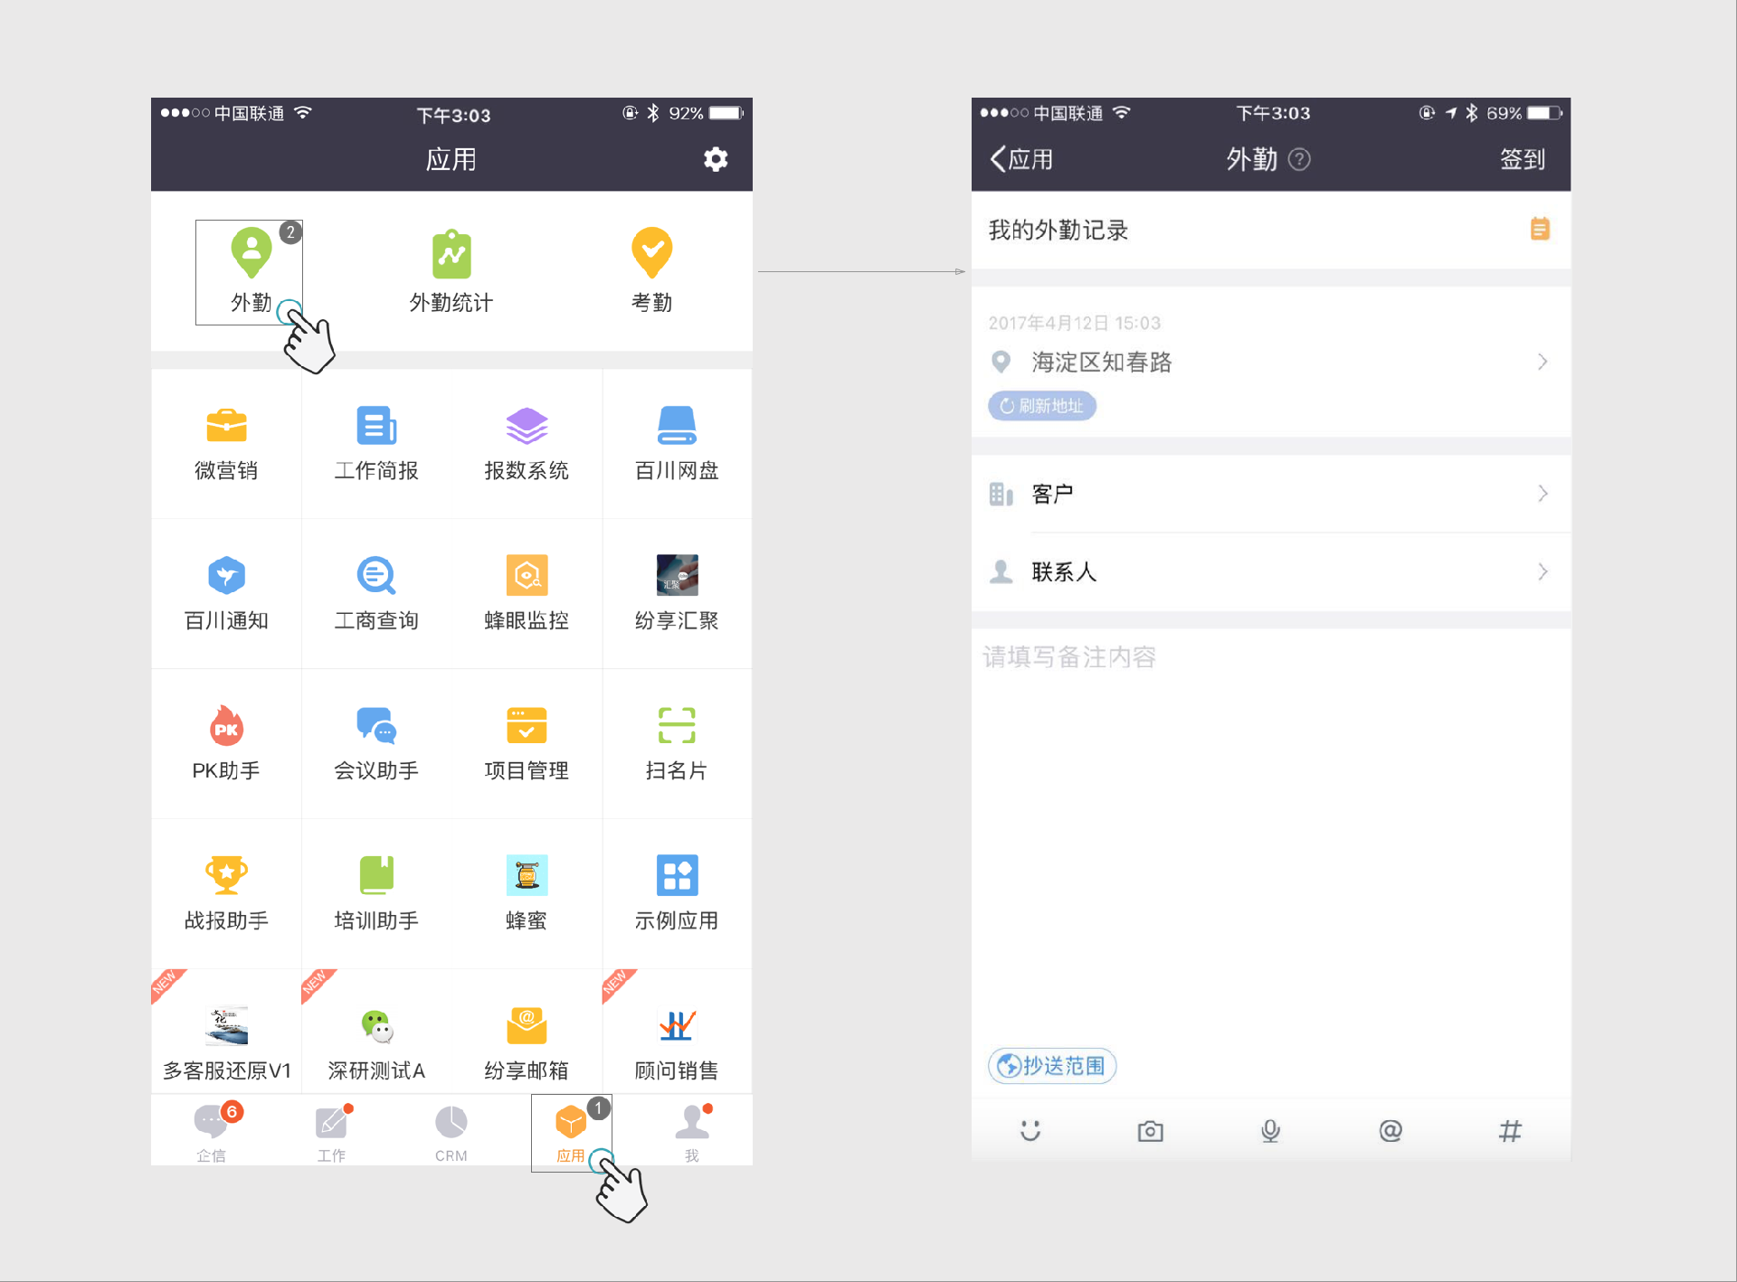This screenshot has height=1282, width=1737.
Task: Switch to the 企信 tab
Action: tap(212, 1132)
